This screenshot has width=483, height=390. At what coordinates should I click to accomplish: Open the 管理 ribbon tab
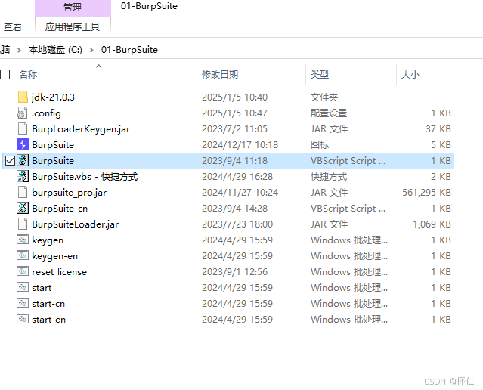tap(73, 8)
